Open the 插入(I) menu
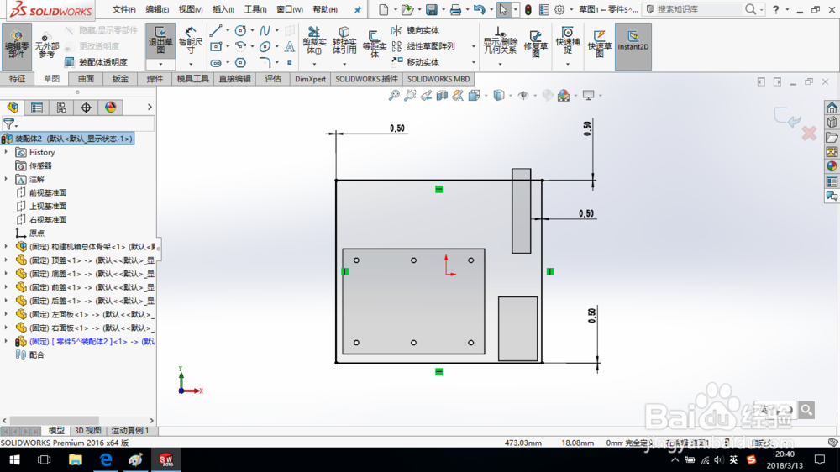Viewport: 840px width, 472px height. 223,9
